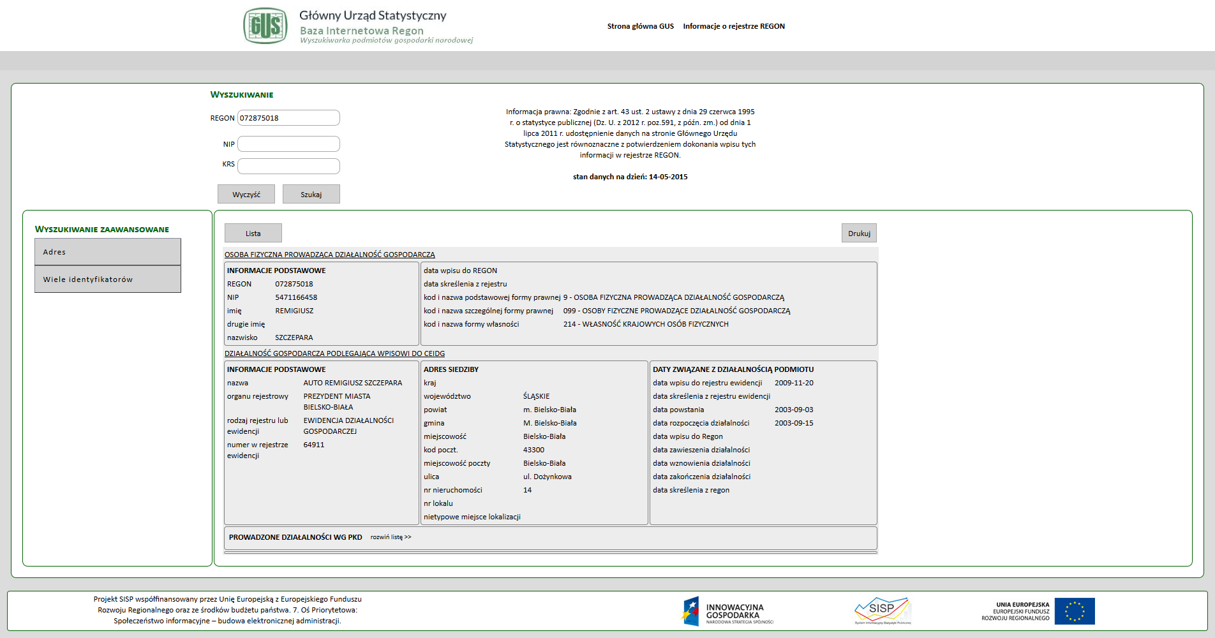Click the Szukaj button
Viewport: 1215px width, 638px height.
tap(311, 194)
